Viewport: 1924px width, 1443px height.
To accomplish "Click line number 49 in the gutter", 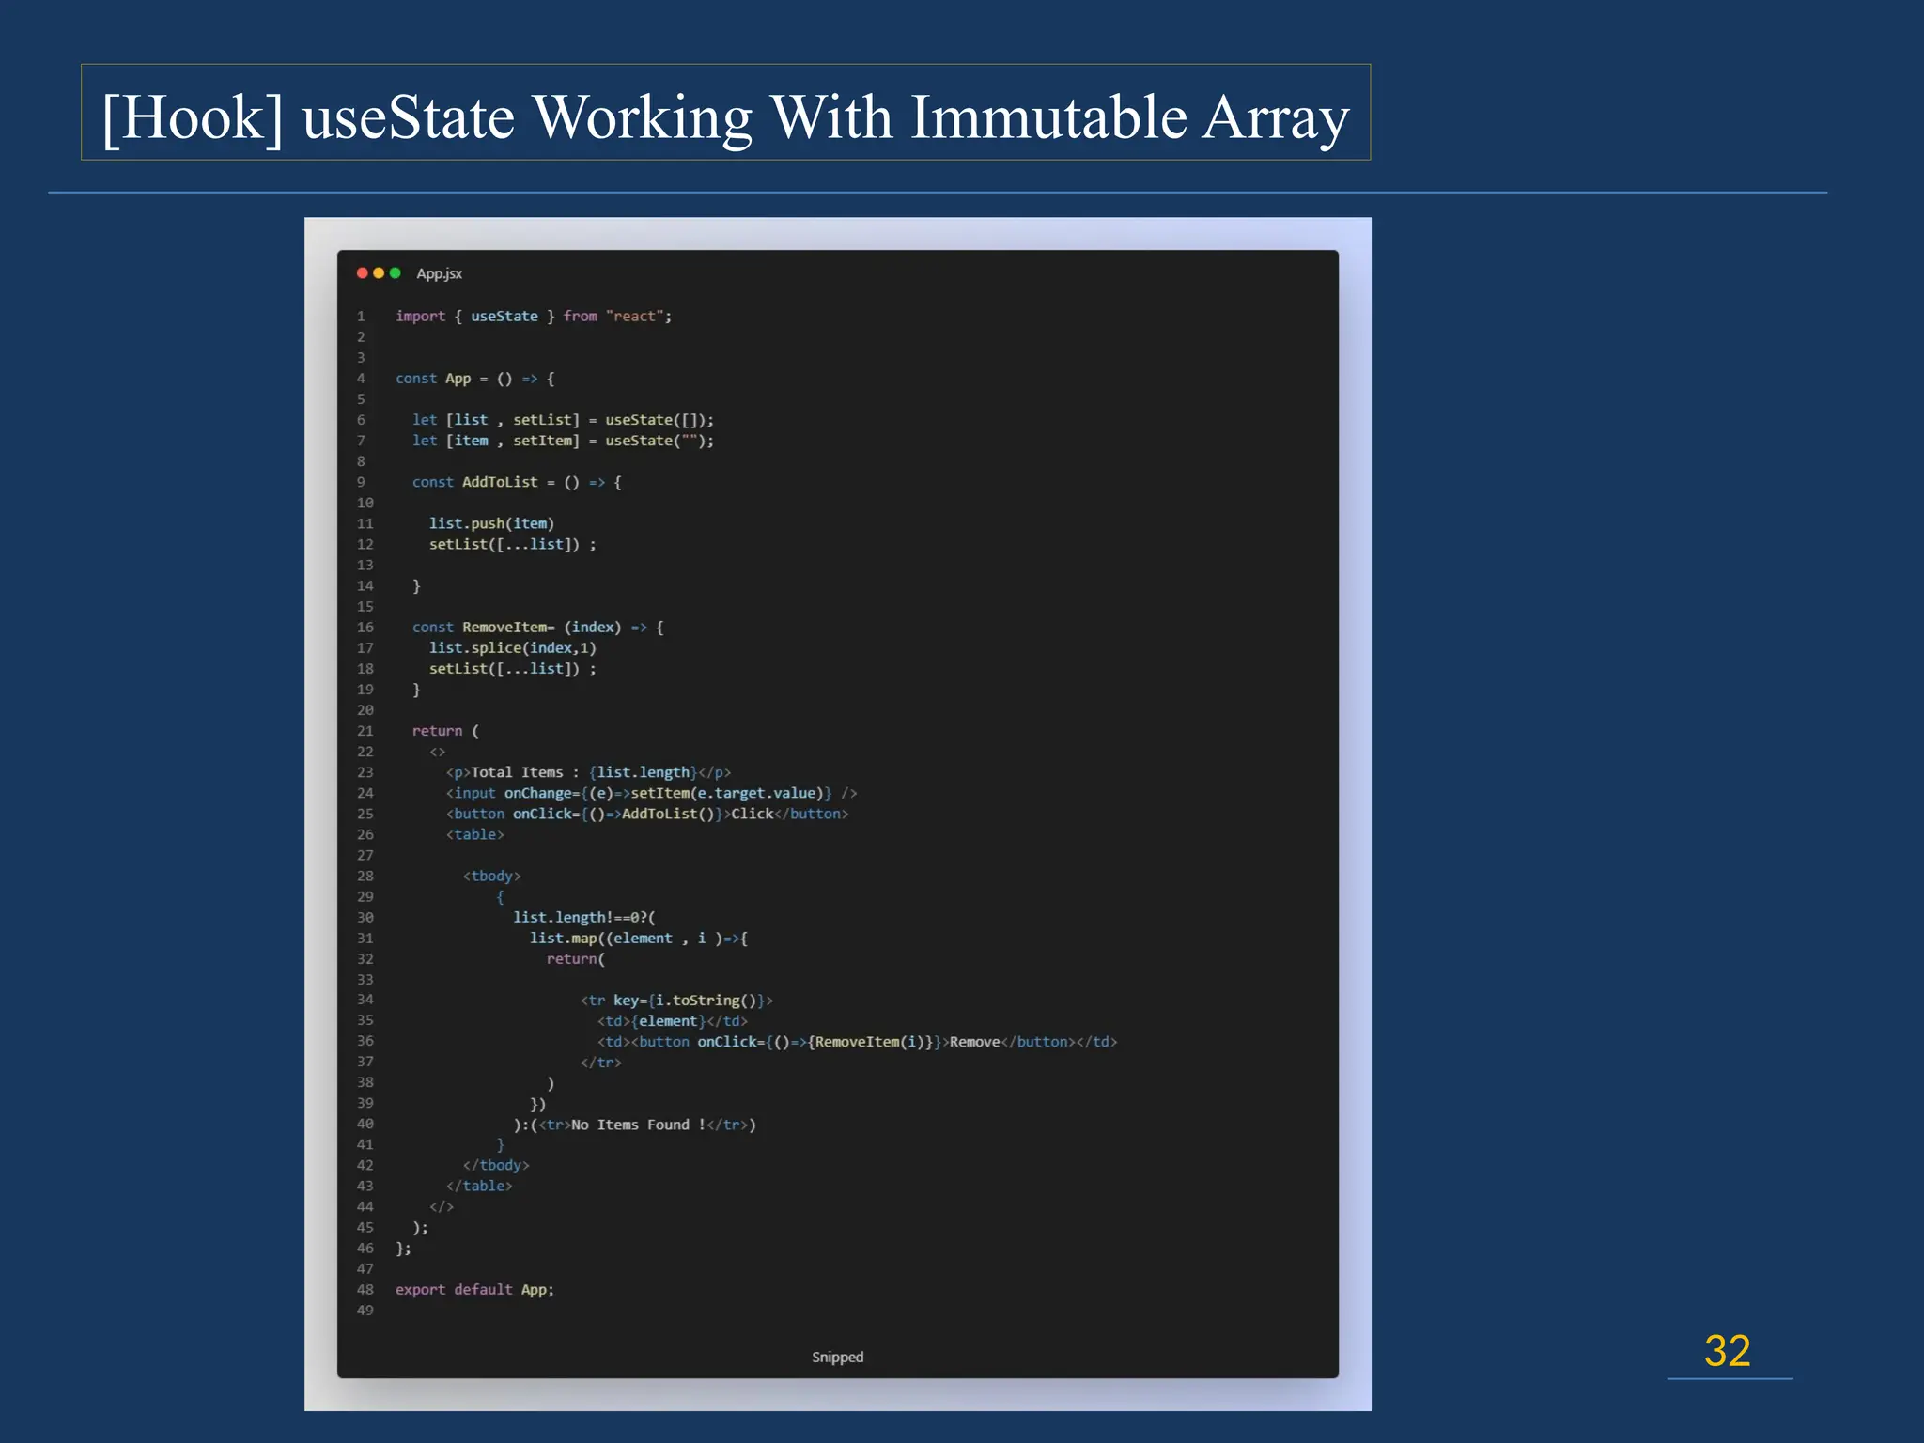I will [x=365, y=1311].
